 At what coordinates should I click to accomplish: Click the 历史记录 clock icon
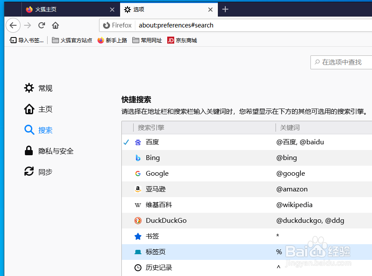click(138, 268)
